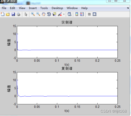Select the Rotate 3D tool
The width and height of the screenshot is (131, 116).
point(49,14)
